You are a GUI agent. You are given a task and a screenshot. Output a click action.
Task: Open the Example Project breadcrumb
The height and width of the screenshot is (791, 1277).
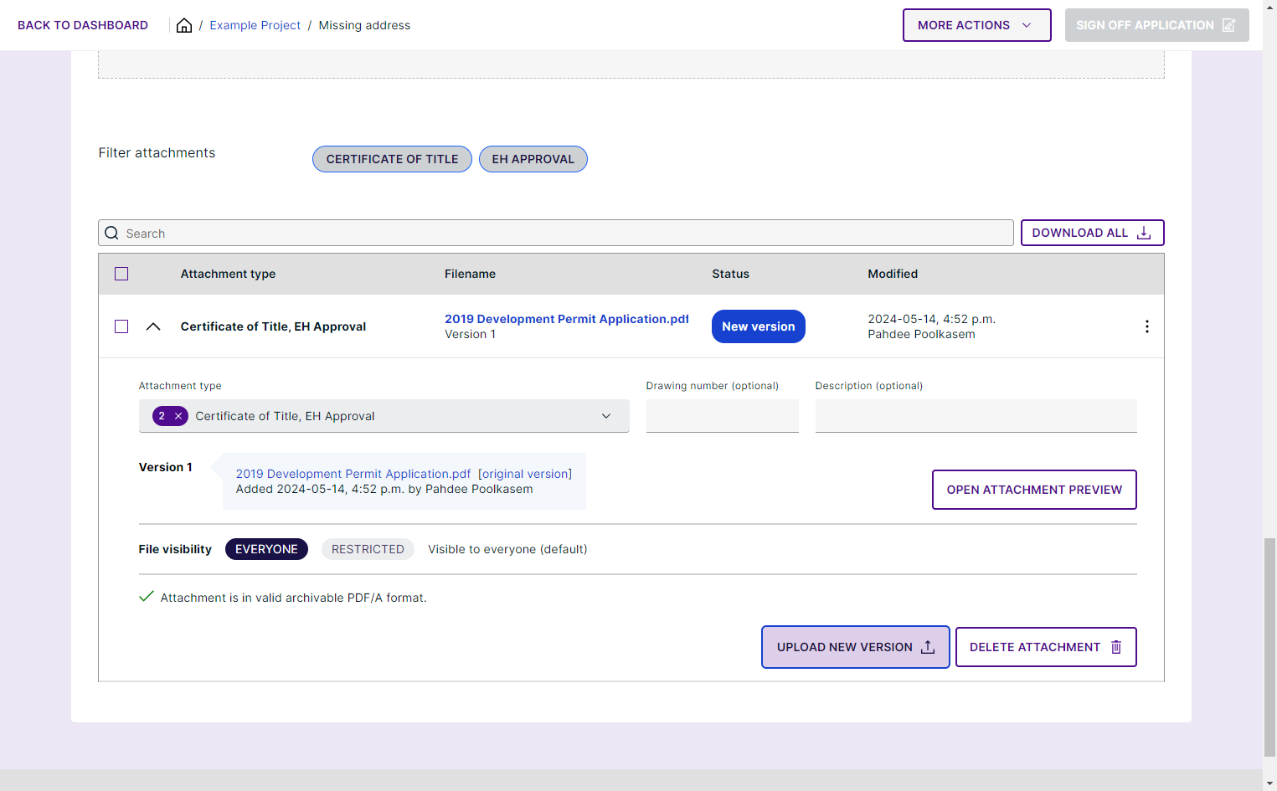pyautogui.click(x=255, y=25)
